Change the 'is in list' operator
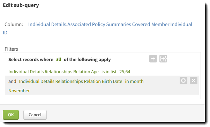The image size is (210, 127). 109,72
